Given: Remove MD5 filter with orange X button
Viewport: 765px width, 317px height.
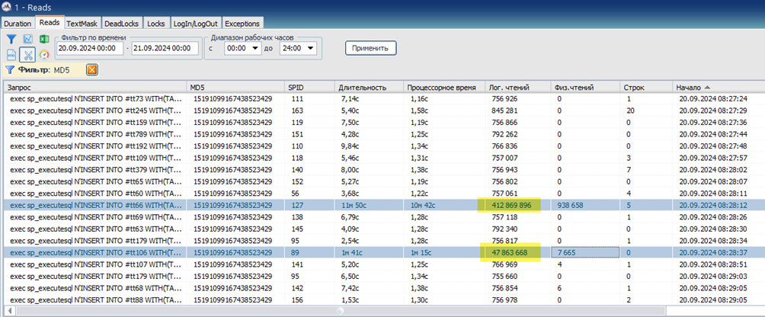Looking at the screenshot, I should (92, 70).
